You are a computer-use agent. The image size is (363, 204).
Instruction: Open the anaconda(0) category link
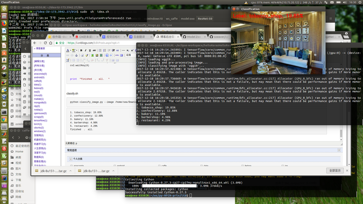pyautogui.click(x=40, y=74)
